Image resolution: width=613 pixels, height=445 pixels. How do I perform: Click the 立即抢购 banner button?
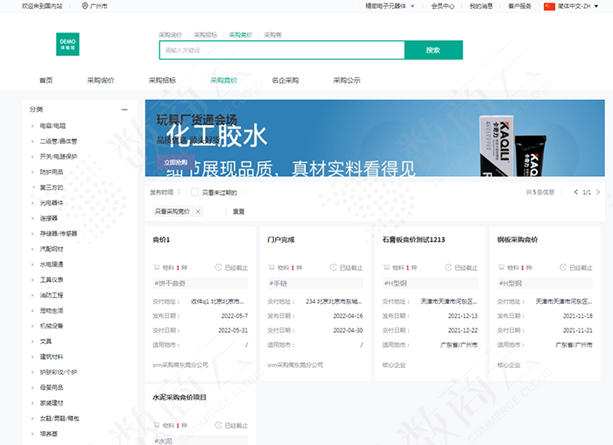click(175, 162)
